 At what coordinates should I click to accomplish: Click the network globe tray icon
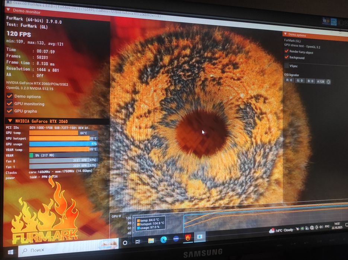coord(312,228)
